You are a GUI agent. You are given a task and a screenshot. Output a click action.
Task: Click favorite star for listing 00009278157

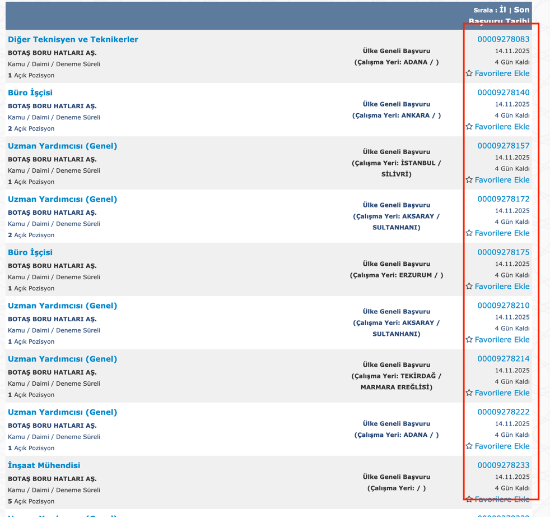469,180
